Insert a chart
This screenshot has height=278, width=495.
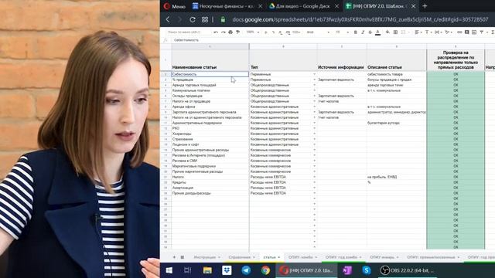474,32
